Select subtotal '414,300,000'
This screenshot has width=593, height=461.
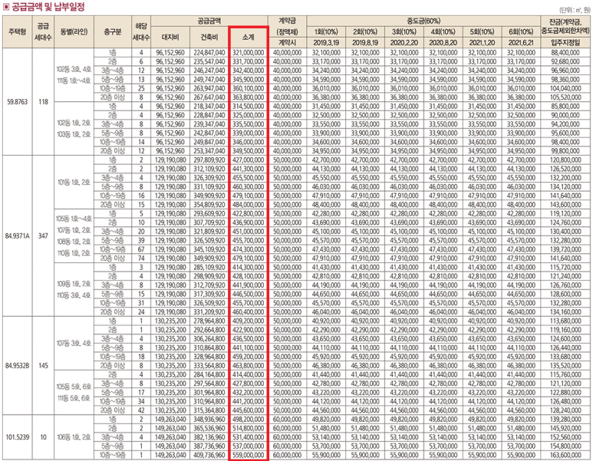[248, 268]
